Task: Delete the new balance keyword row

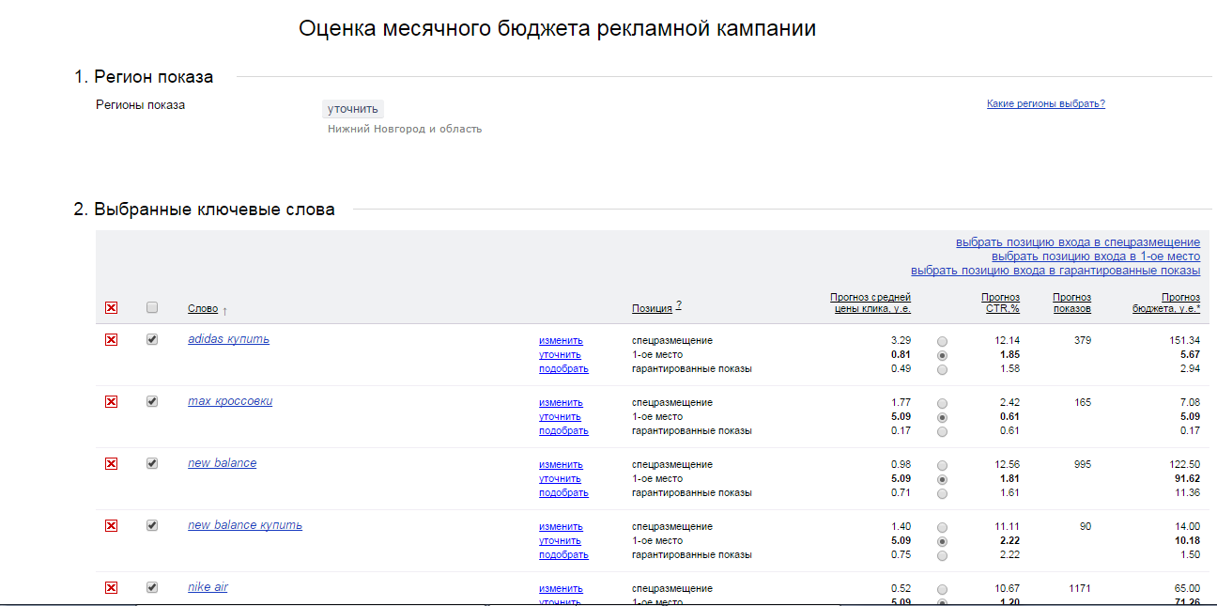Action: click(111, 464)
